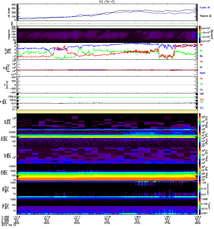Click the Keogram counts color bar
Screen dimensions: 214x229
coord(200,34)
